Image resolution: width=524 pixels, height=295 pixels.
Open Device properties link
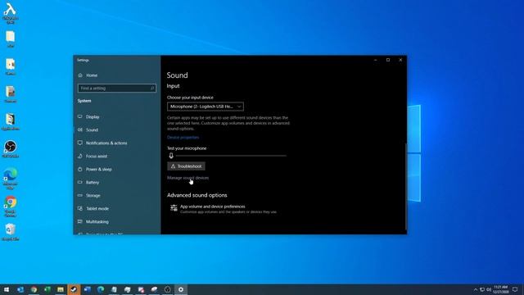click(183, 137)
